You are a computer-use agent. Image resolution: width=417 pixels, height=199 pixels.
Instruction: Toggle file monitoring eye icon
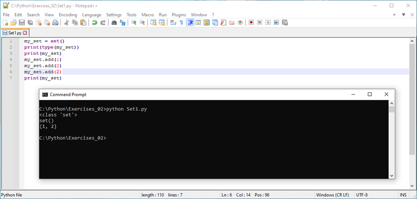click(240, 23)
